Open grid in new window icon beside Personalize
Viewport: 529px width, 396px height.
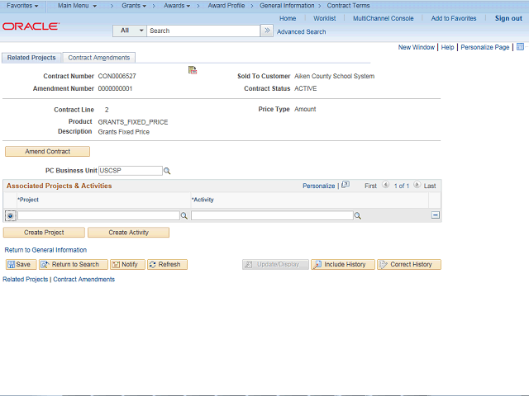point(346,185)
